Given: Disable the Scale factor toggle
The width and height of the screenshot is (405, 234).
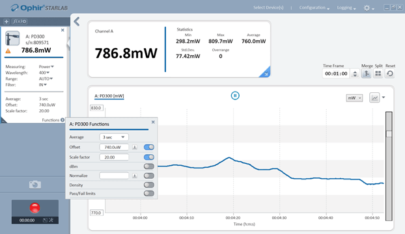Looking at the screenshot, I should pos(149,157).
